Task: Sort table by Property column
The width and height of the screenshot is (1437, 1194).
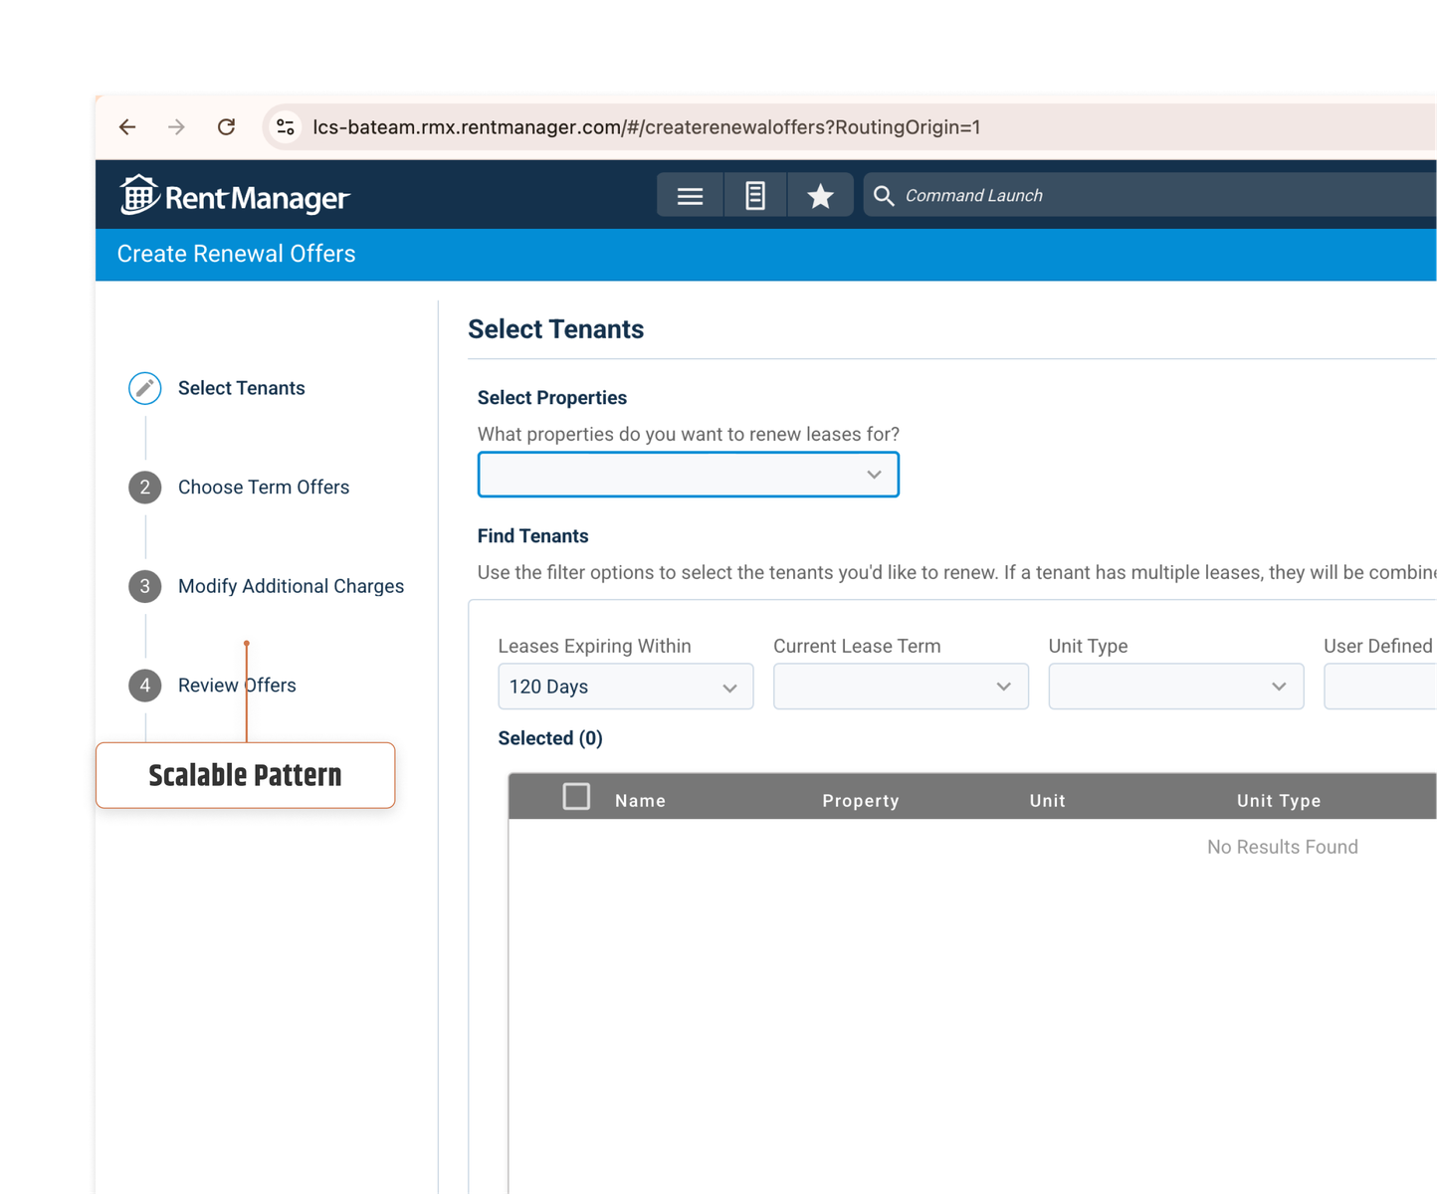Action: click(x=861, y=801)
